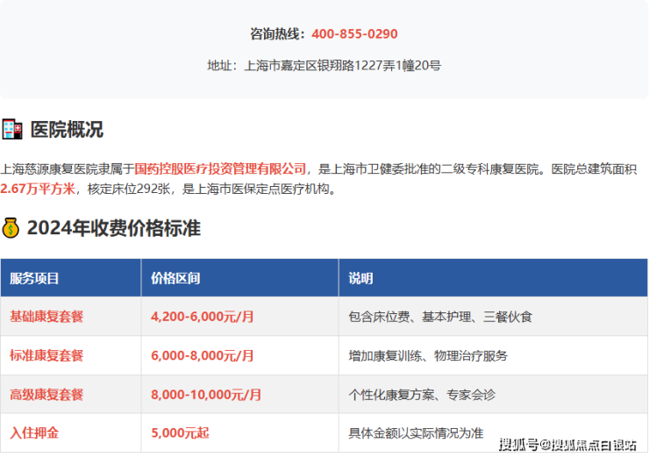Click the highlighted 2.67万平方米 text
Screen dimensions: 649x458
click(x=38, y=189)
